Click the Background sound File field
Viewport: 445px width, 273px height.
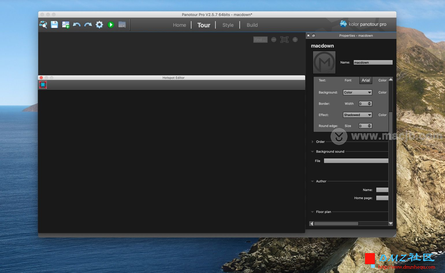point(356,161)
